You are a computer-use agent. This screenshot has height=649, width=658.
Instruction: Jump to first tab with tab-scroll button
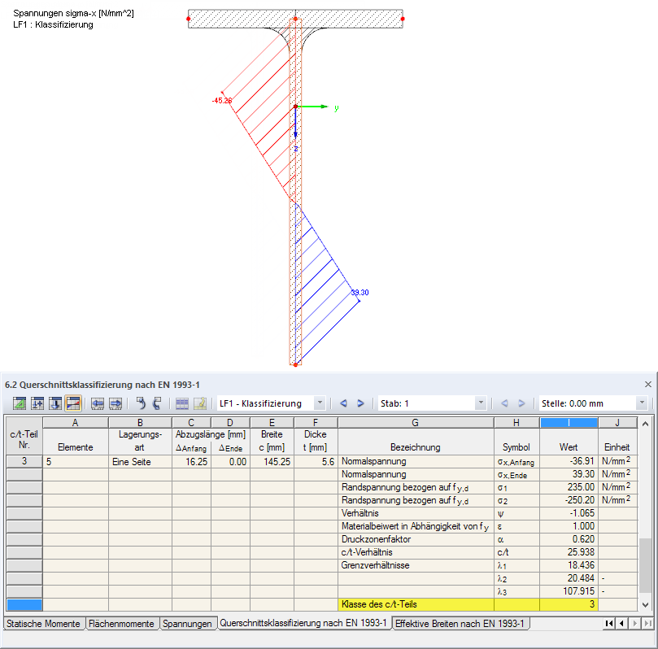click(609, 624)
